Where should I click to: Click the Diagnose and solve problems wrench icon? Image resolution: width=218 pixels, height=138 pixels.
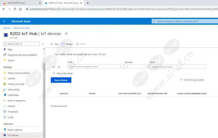click(x=5, y=55)
